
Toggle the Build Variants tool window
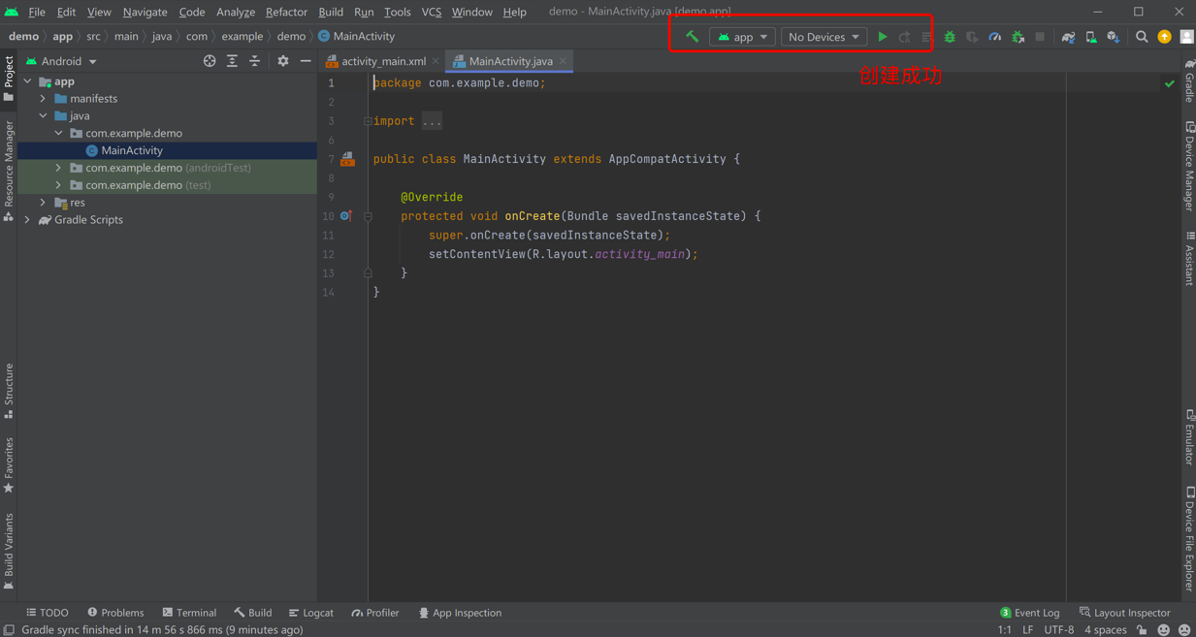click(9, 552)
